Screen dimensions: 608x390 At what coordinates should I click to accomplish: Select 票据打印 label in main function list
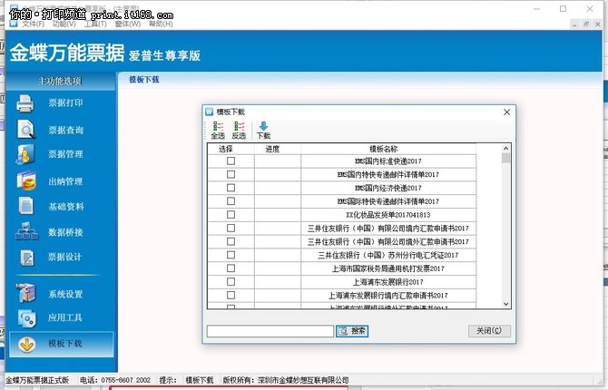click(65, 102)
